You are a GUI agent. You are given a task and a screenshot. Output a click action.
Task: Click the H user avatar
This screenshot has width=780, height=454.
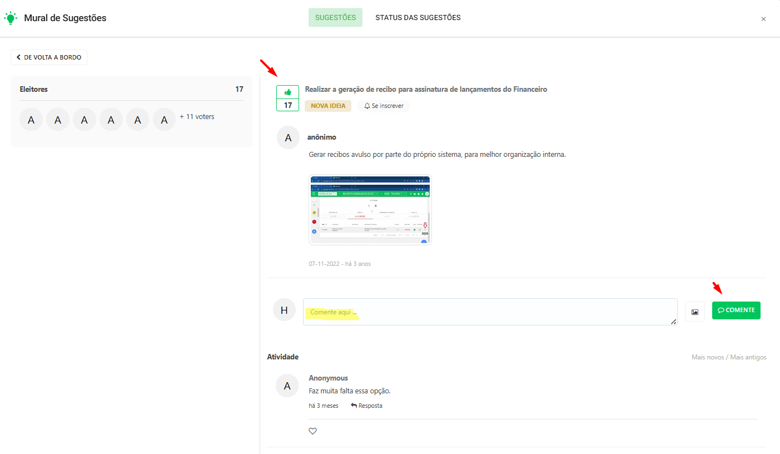284,310
